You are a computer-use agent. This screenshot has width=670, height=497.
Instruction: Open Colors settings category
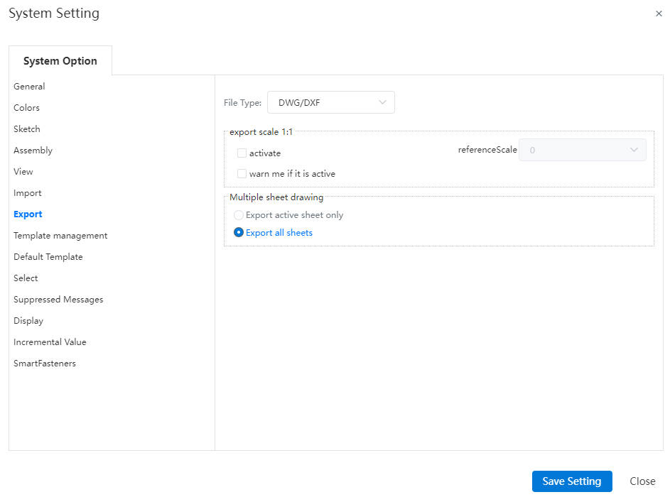[26, 108]
